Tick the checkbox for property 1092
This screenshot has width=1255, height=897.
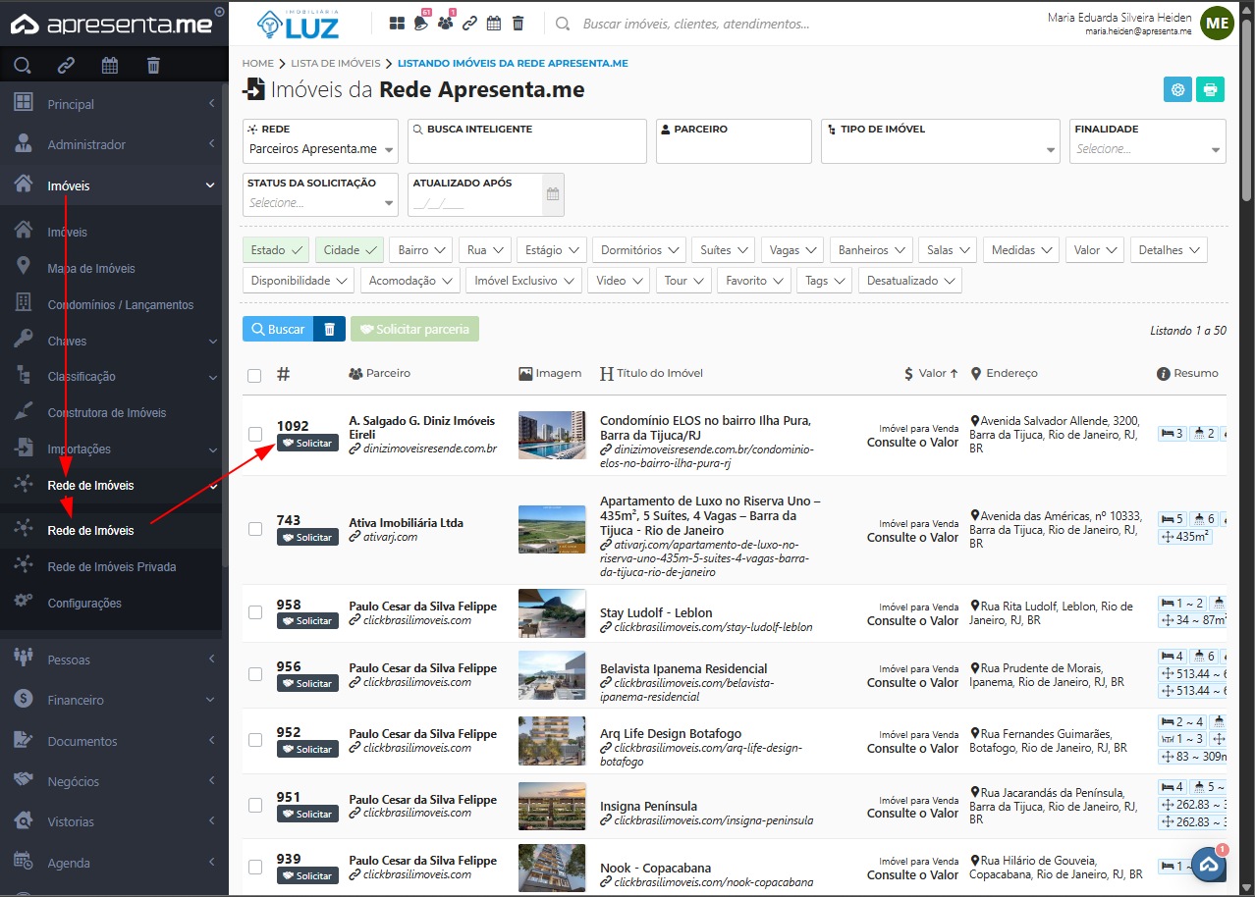[x=255, y=434]
